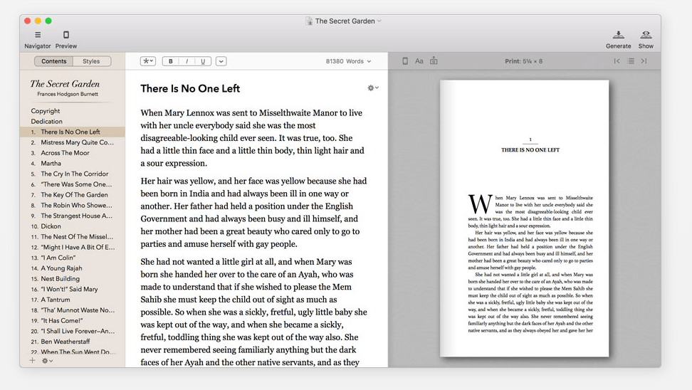Select chapter 20 "I Shall Live Forever—An…
The height and width of the screenshot is (390, 692).
[73, 332]
